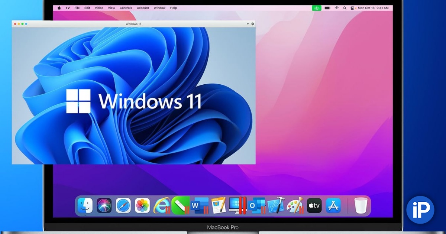Viewport: 446px width, 234px height.
Task: Open Control Center in menu bar
Action: 352,8
